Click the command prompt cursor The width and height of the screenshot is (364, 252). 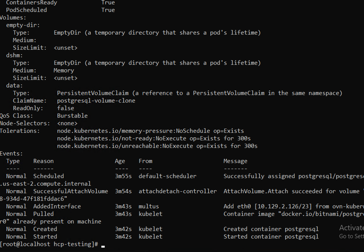coord(103,246)
